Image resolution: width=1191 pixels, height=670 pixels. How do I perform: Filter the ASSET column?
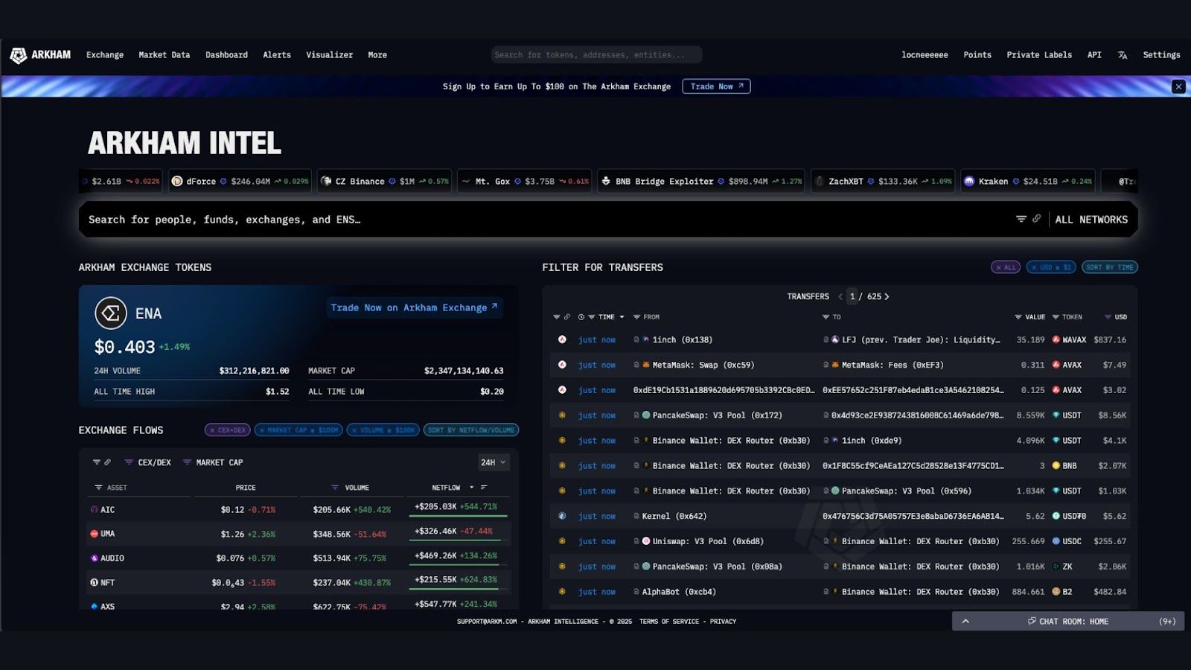coord(98,488)
